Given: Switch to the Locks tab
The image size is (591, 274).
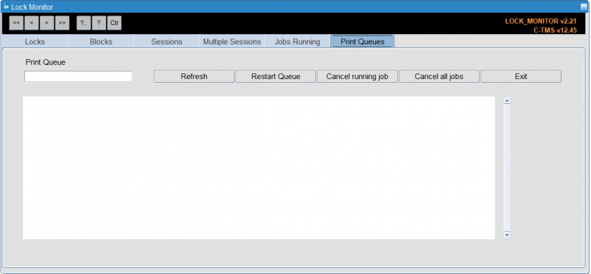Looking at the screenshot, I should 35,41.
